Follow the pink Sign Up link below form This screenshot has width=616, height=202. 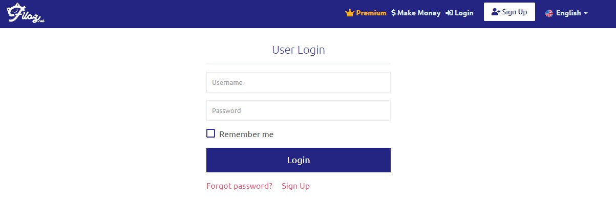295,186
